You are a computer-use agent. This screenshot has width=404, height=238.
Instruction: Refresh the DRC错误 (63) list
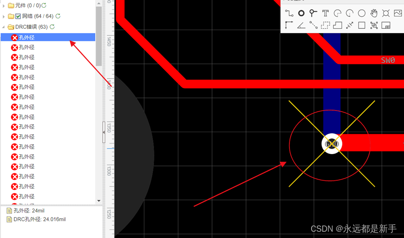coord(52,26)
